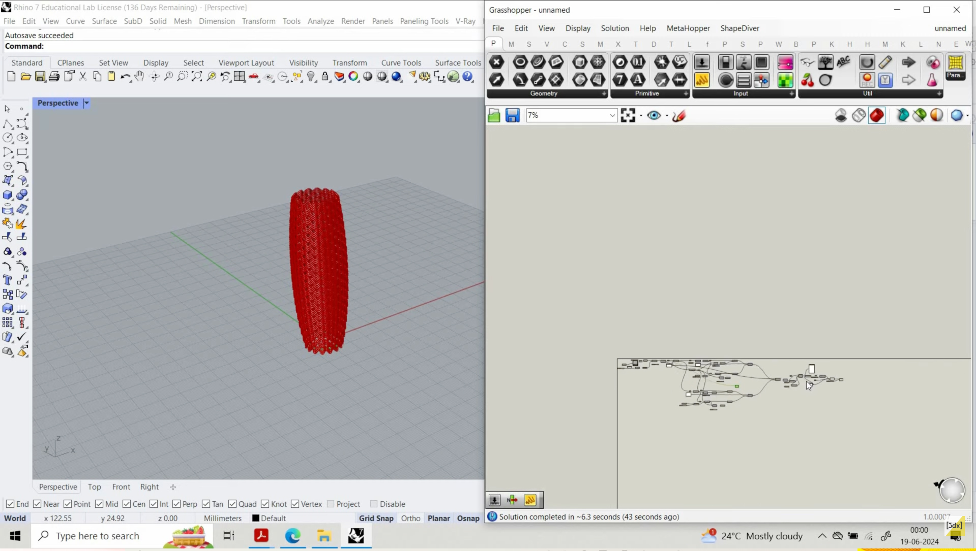Open the Grasshopper zoom percentage dropdown
This screenshot has height=551, width=976.
tap(612, 116)
